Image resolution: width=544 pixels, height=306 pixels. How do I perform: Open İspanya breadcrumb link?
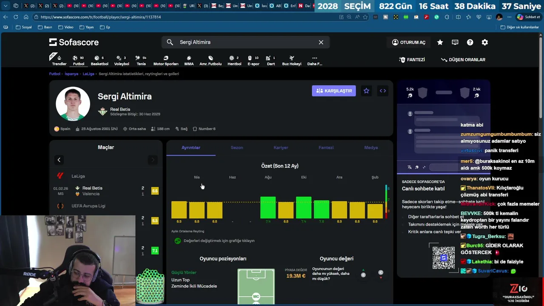click(71, 74)
